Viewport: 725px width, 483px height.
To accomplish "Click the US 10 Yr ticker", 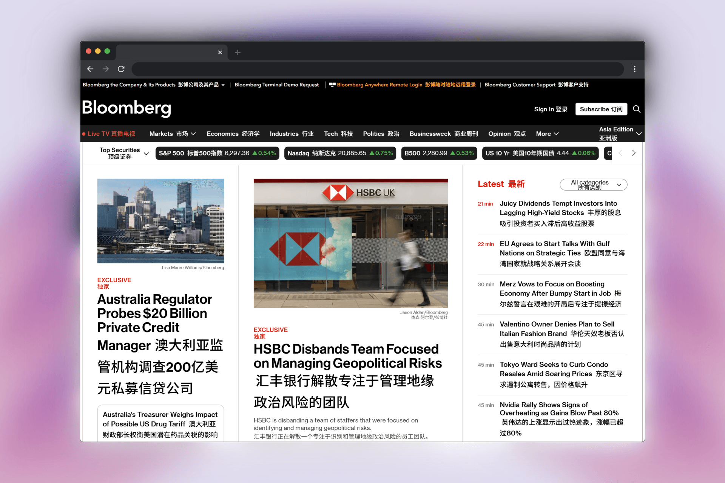I will pos(540,153).
